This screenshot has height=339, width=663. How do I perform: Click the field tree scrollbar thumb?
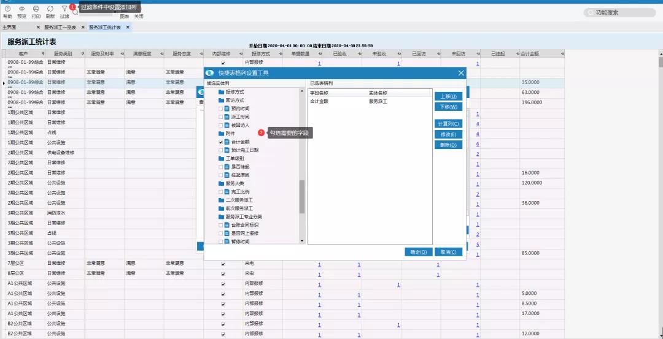pos(302,197)
